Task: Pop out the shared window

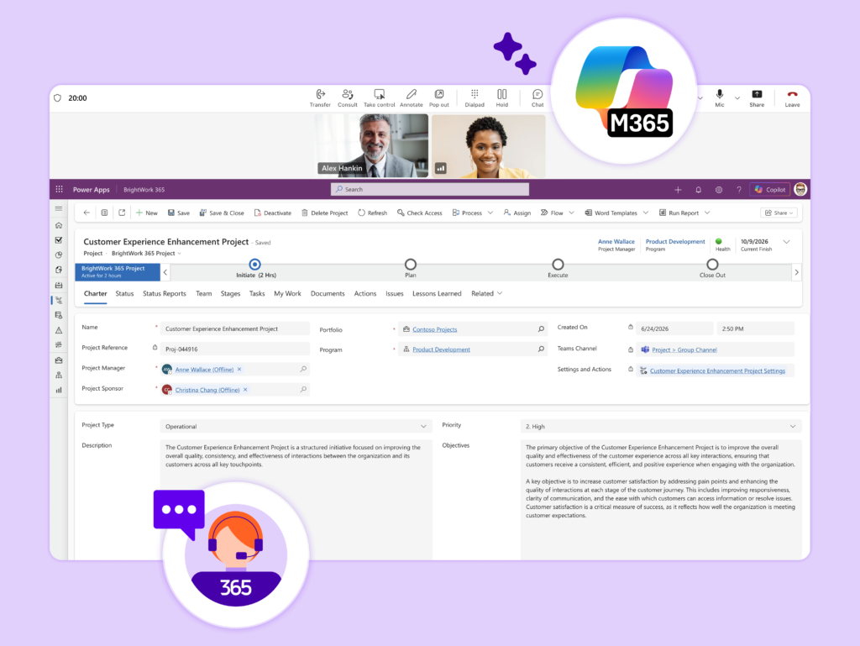Action: (x=438, y=98)
